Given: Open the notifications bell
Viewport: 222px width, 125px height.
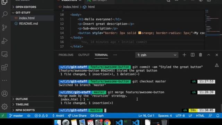Looking at the screenshot, I should (218, 116).
